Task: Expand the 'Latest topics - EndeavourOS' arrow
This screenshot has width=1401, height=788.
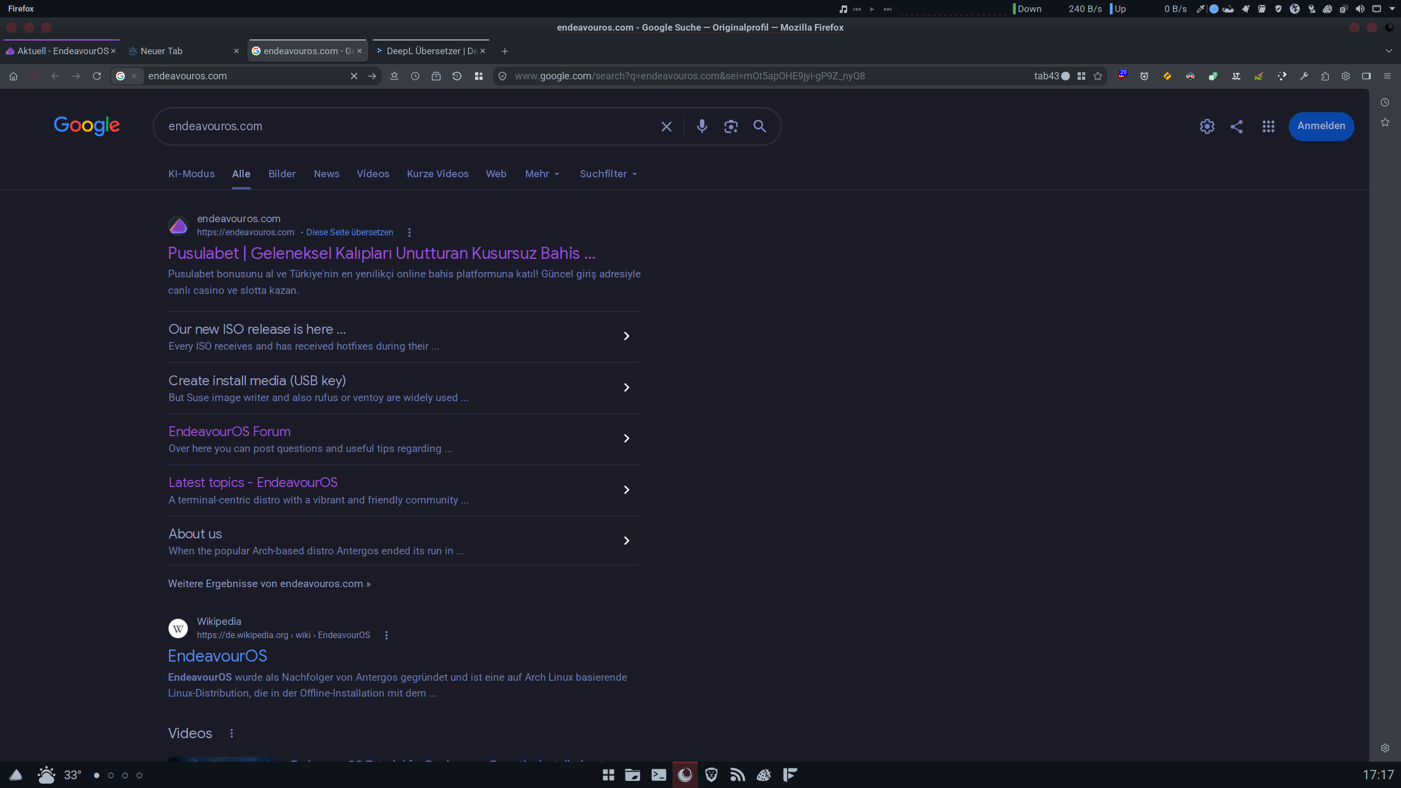Action: pyautogui.click(x=627, y=490)
